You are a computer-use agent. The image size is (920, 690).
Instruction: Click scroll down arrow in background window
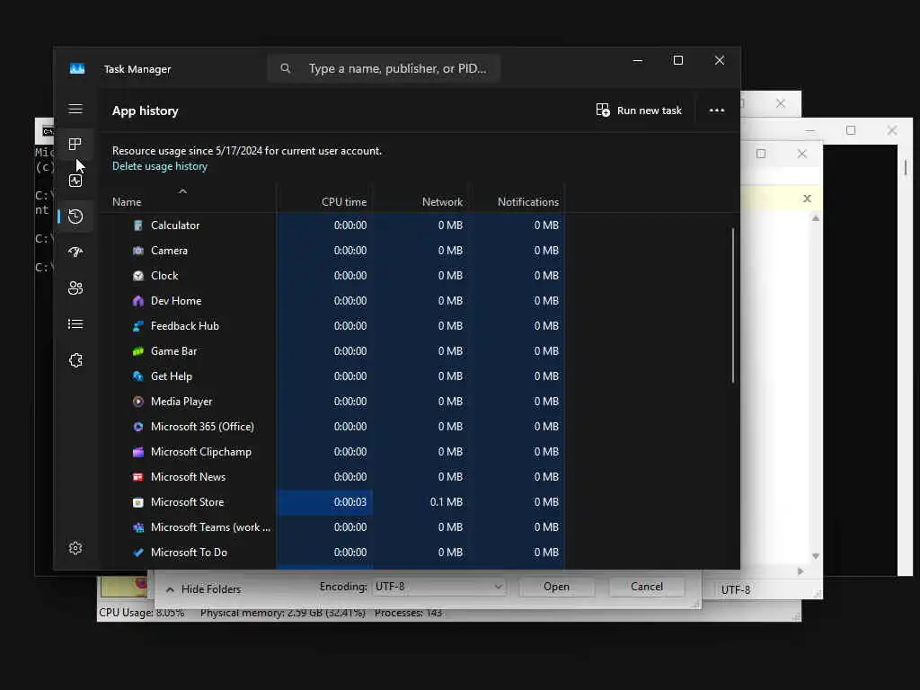pyautogui.click(x=816, y=556)
